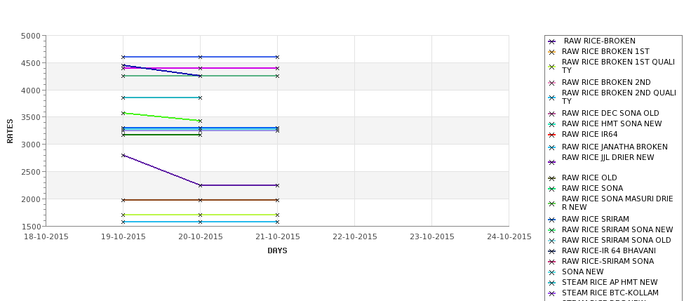This screenshot has height=301, width=684.
Task: Click the STEAM RICE BTC-KOLLAM legend marker
Action: (x=551, y=293)
